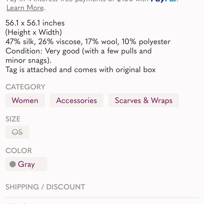Open the Learn More link
The height and width of the screenshot is (204, 204).
click(x=25, y=8)
